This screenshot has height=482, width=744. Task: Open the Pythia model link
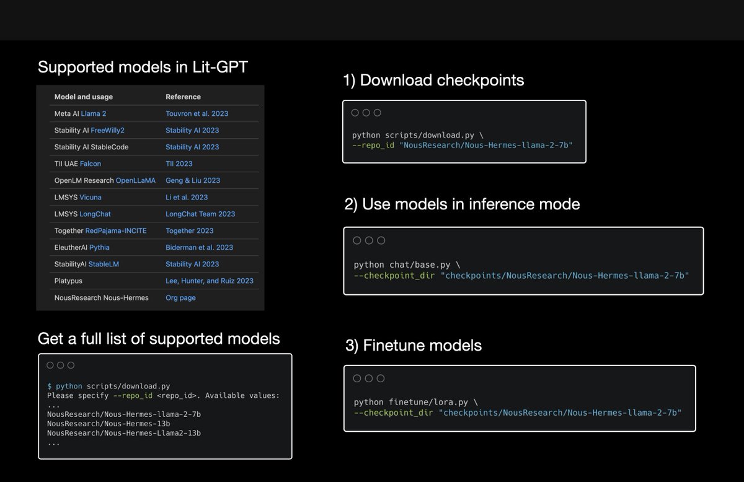tap(99, 247)
